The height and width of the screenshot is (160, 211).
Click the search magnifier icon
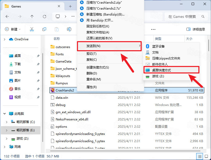point(203,17)
